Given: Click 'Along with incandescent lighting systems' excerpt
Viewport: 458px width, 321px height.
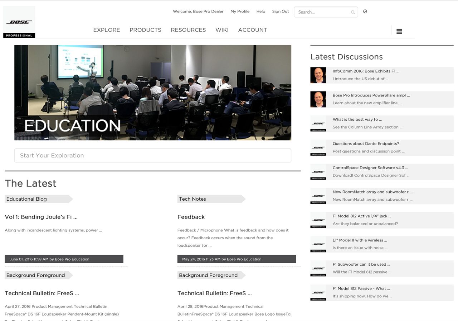Looking at the screenshot, I should pos(53,230).
